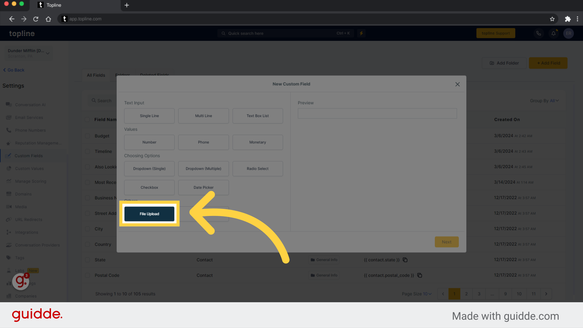Screen dimensions: 583x328
Task: Click the Topline Support button icon
Action: (x=496, y=33)
